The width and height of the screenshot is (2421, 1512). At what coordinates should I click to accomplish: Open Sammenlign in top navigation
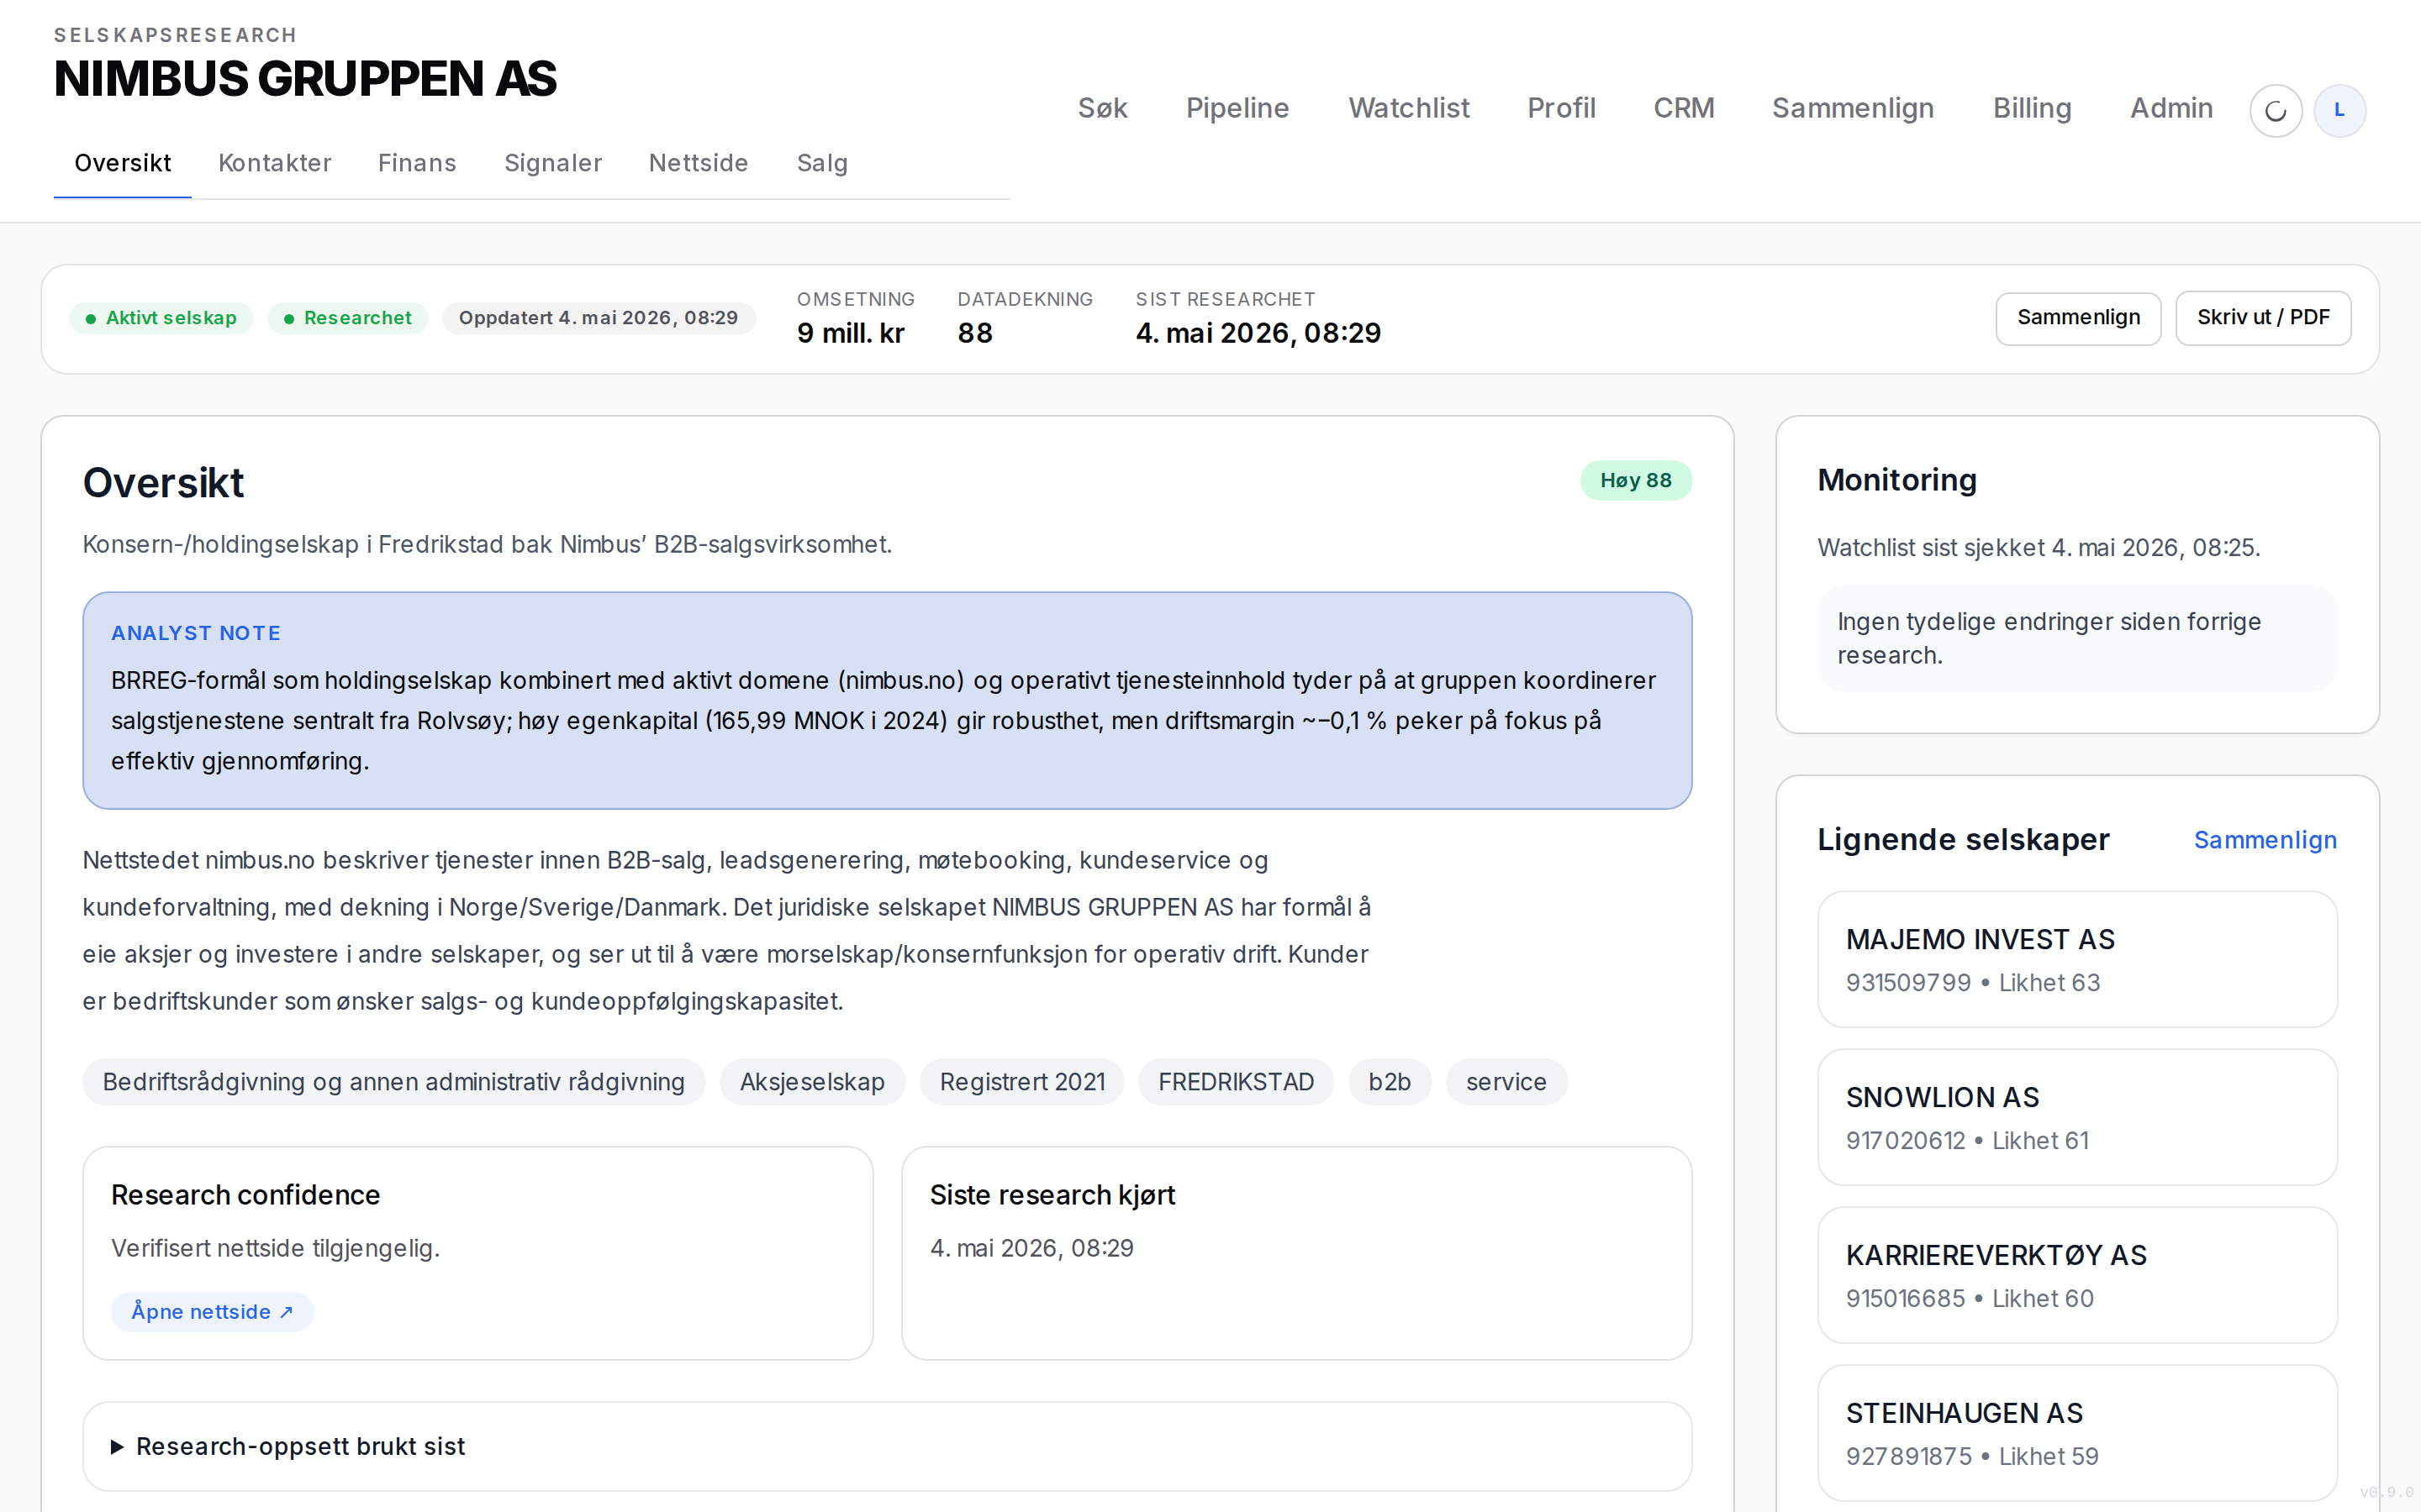(x=1853, y=108)
